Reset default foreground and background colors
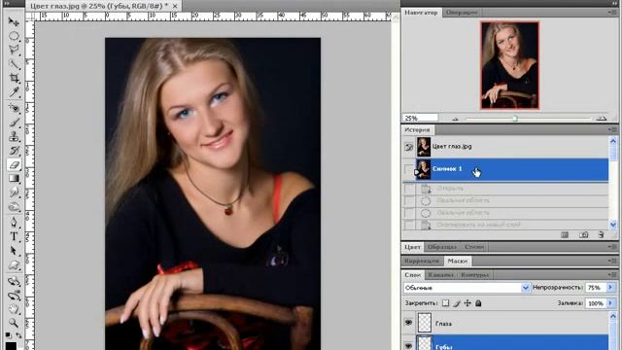This screenshot has height=350, width=622. pos(8,335)
